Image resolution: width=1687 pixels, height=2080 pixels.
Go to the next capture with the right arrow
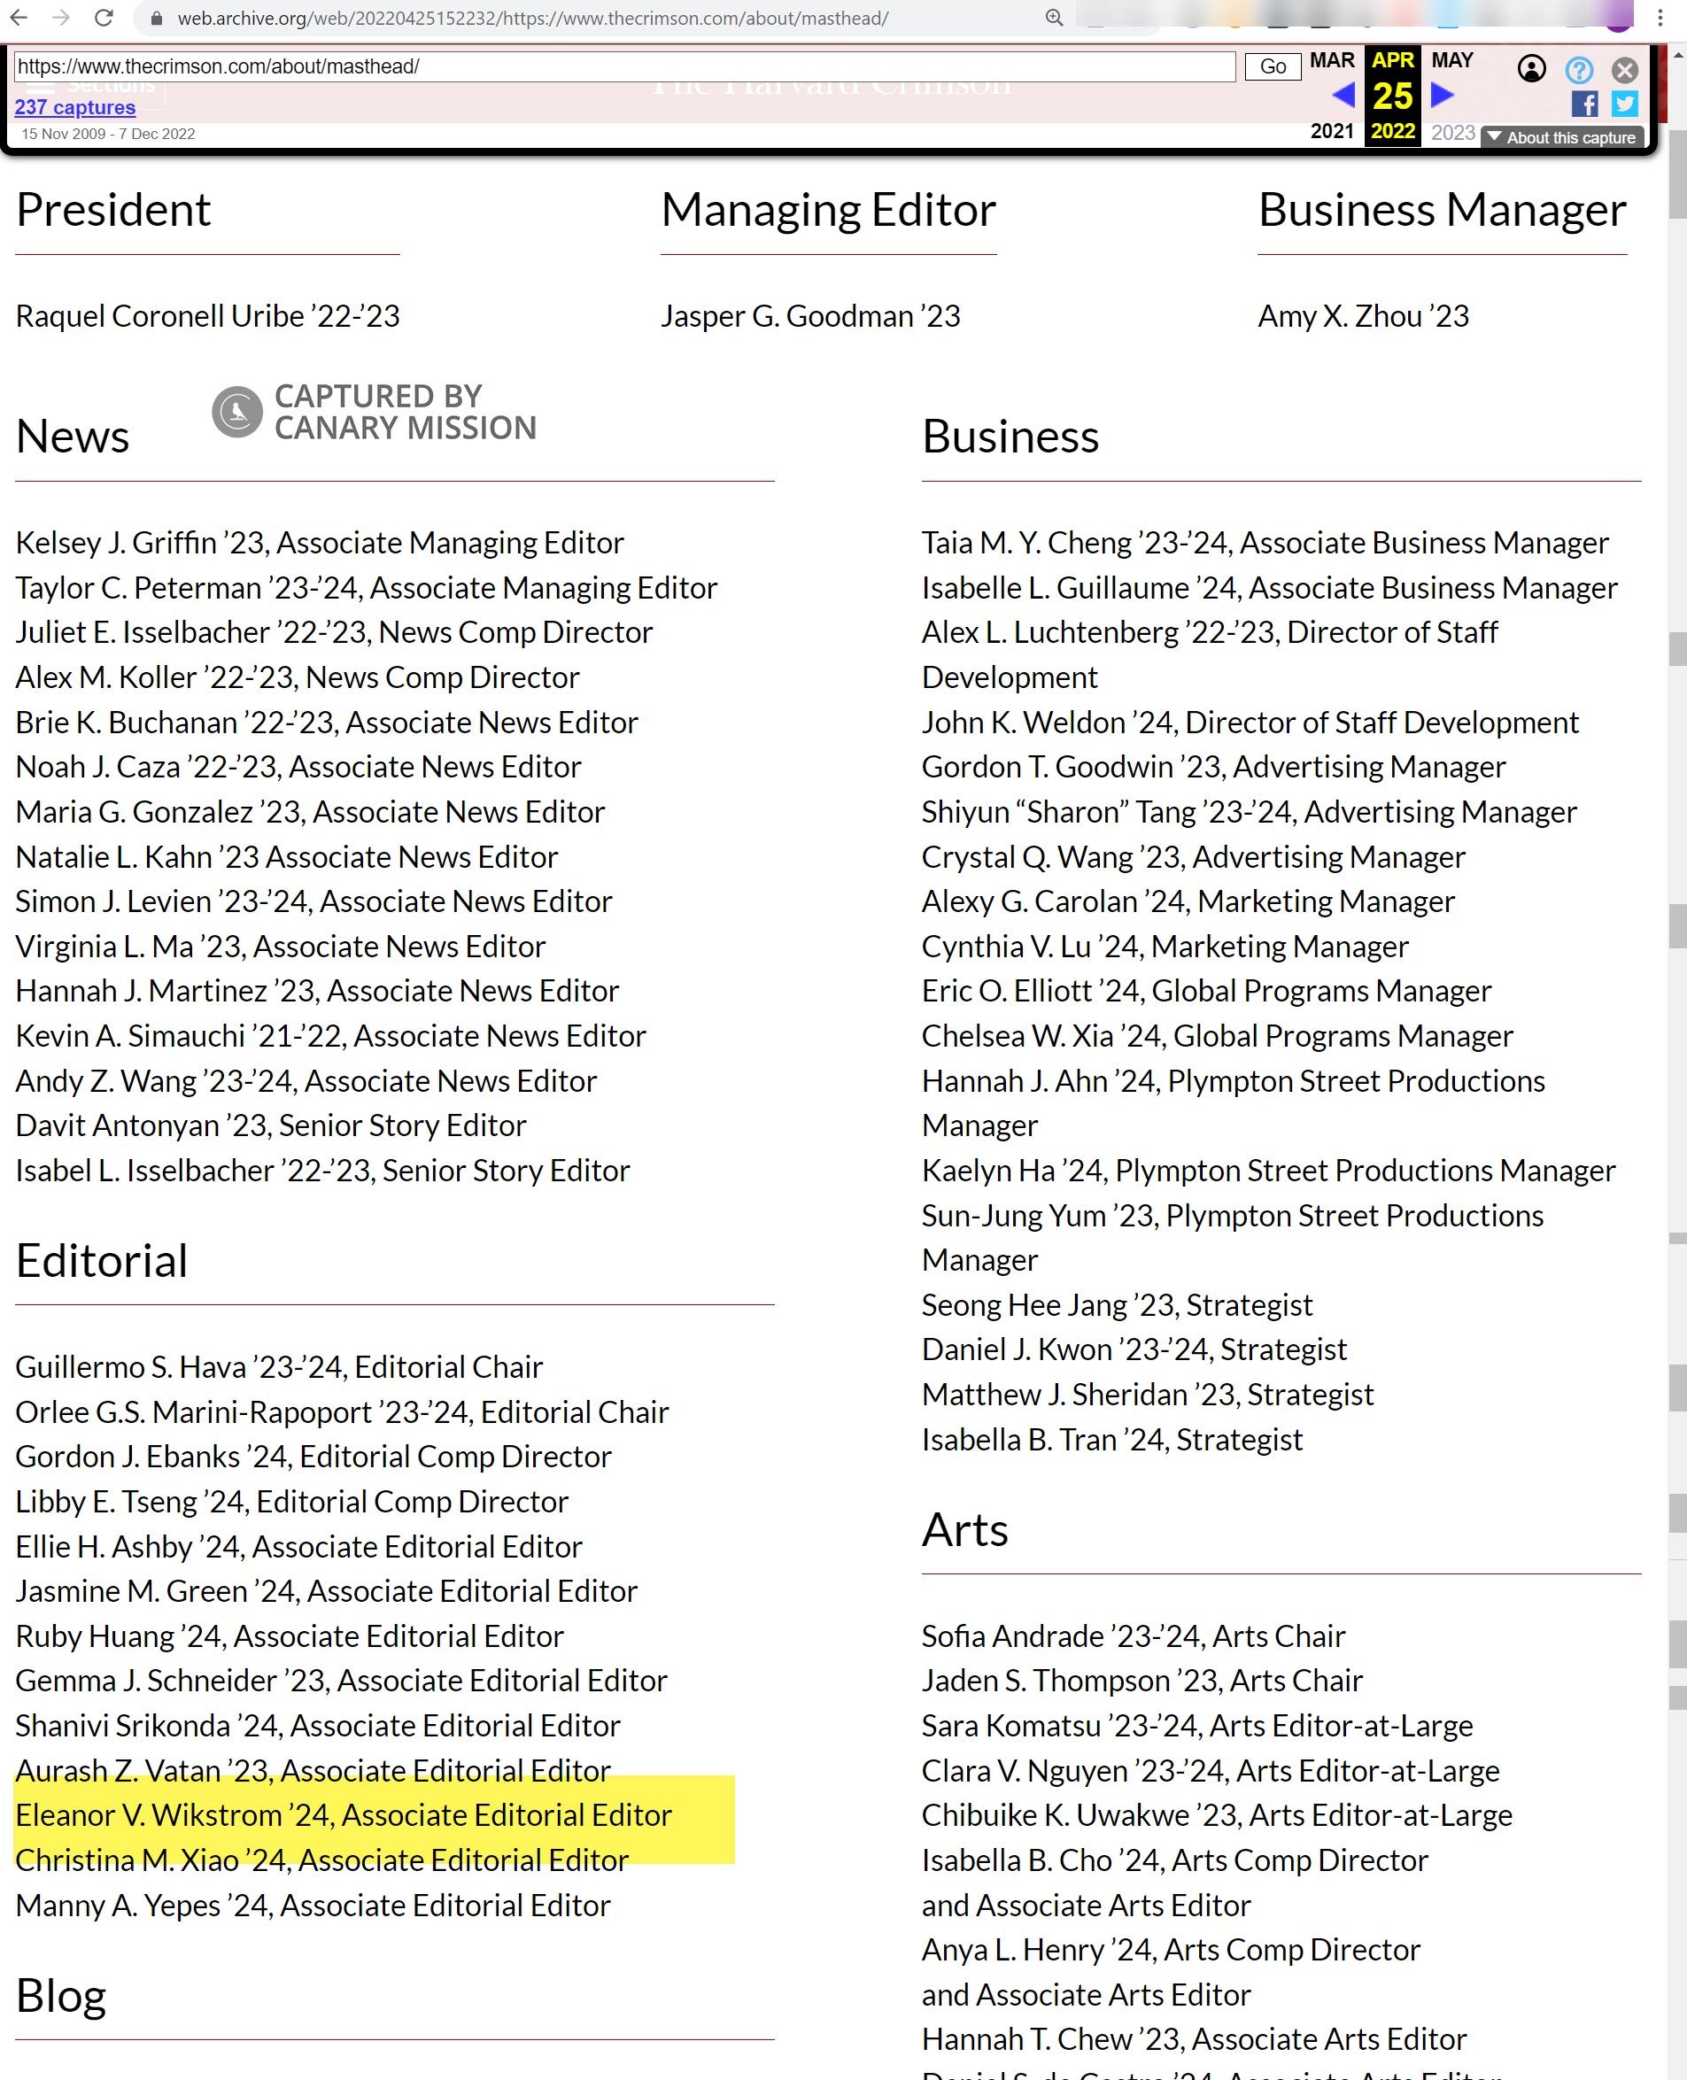click(1441, 96)
